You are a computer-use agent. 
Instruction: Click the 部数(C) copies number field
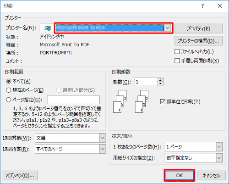point(146,82)
